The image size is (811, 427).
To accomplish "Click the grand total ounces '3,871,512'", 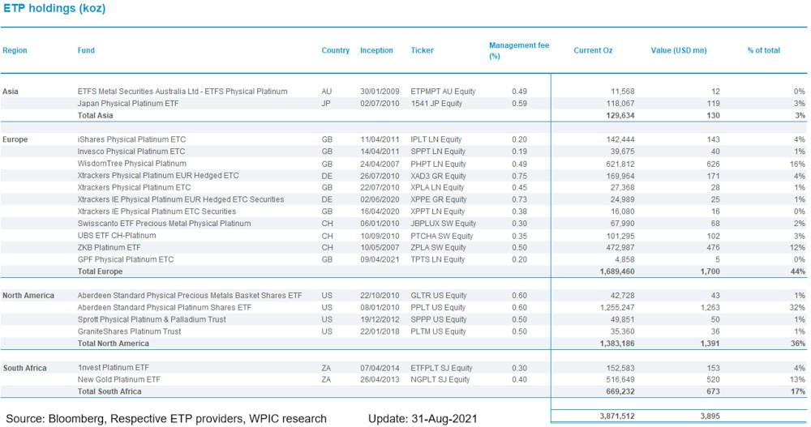I will 617,416.
